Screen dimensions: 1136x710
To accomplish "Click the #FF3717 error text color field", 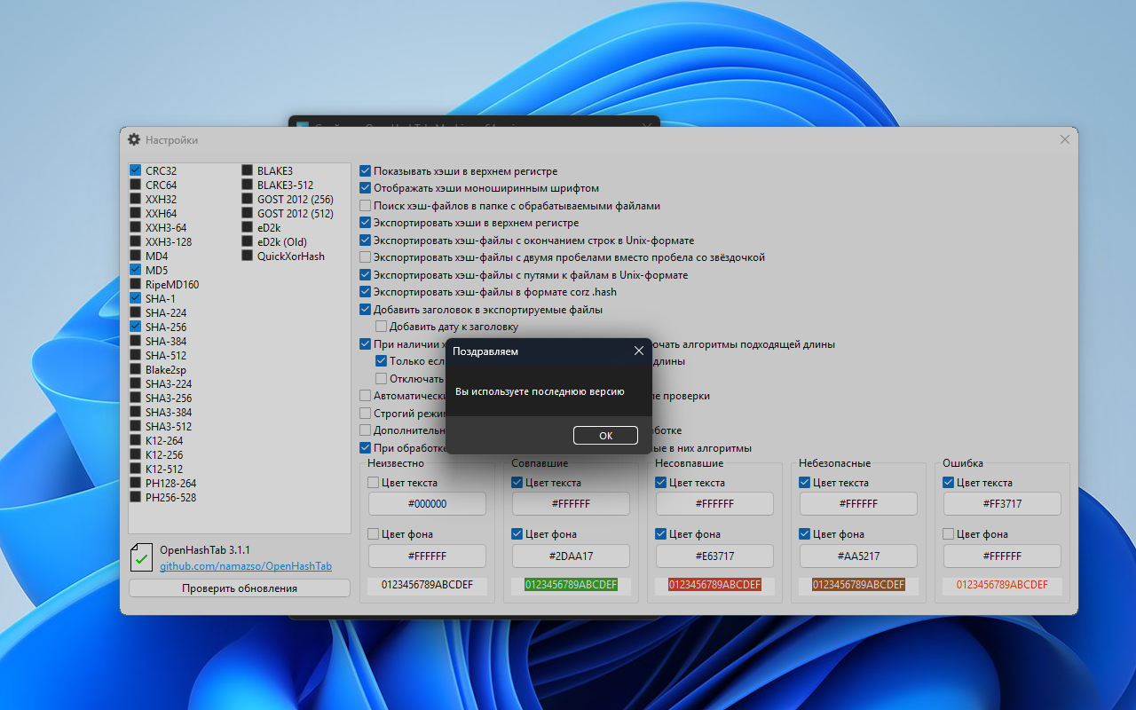I will click(1002, 504).
